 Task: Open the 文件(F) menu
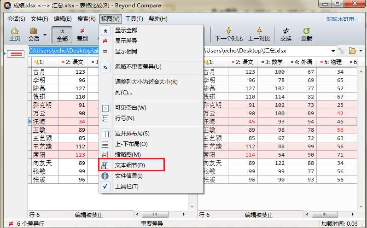tap(39, 19)
